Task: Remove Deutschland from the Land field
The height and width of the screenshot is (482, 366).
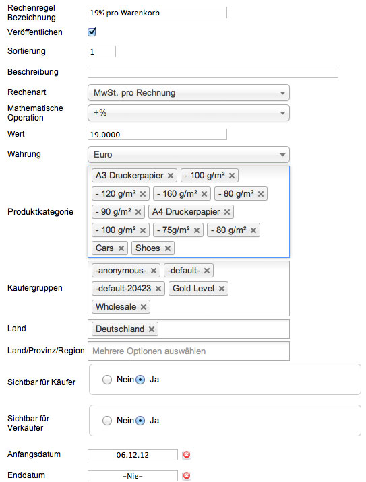Action: click(152, 329)
